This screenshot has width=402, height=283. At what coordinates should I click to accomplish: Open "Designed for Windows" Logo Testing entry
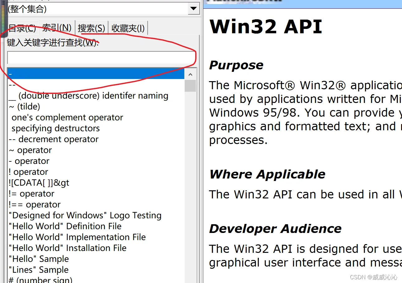point(85,216)
